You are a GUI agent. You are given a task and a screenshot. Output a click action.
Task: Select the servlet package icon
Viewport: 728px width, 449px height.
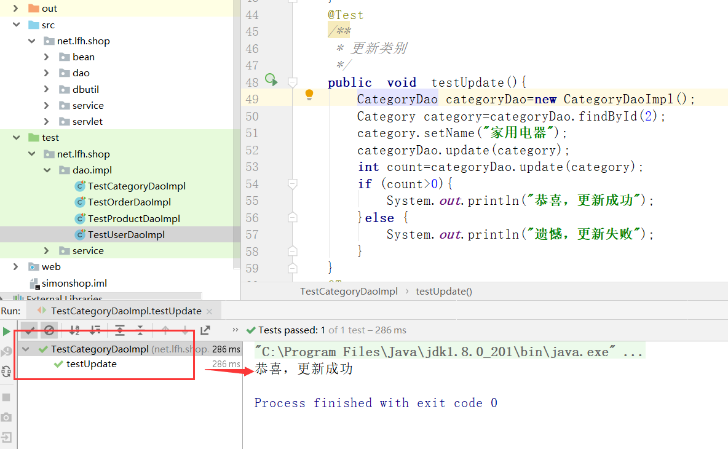pyautogui.click(x=65, y=121)
